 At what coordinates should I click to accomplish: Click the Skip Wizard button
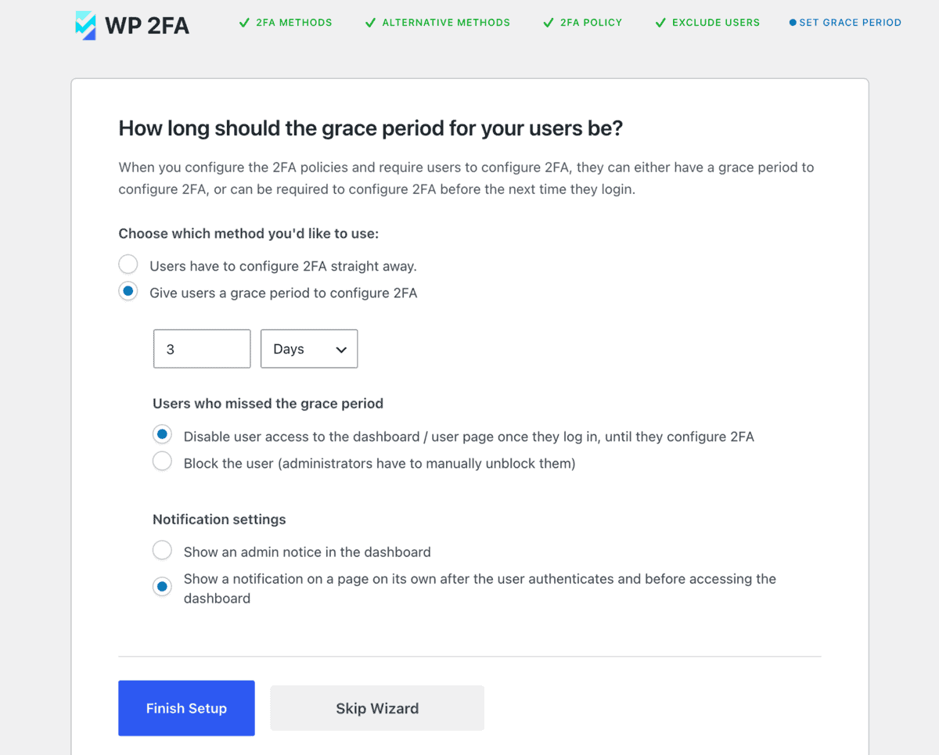click(x=377, y=708)
